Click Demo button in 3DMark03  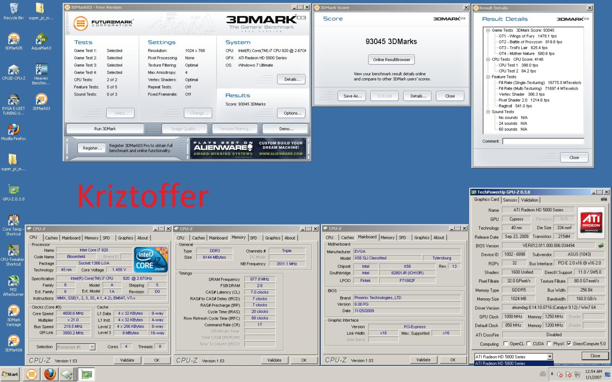[x=285, y=129]
